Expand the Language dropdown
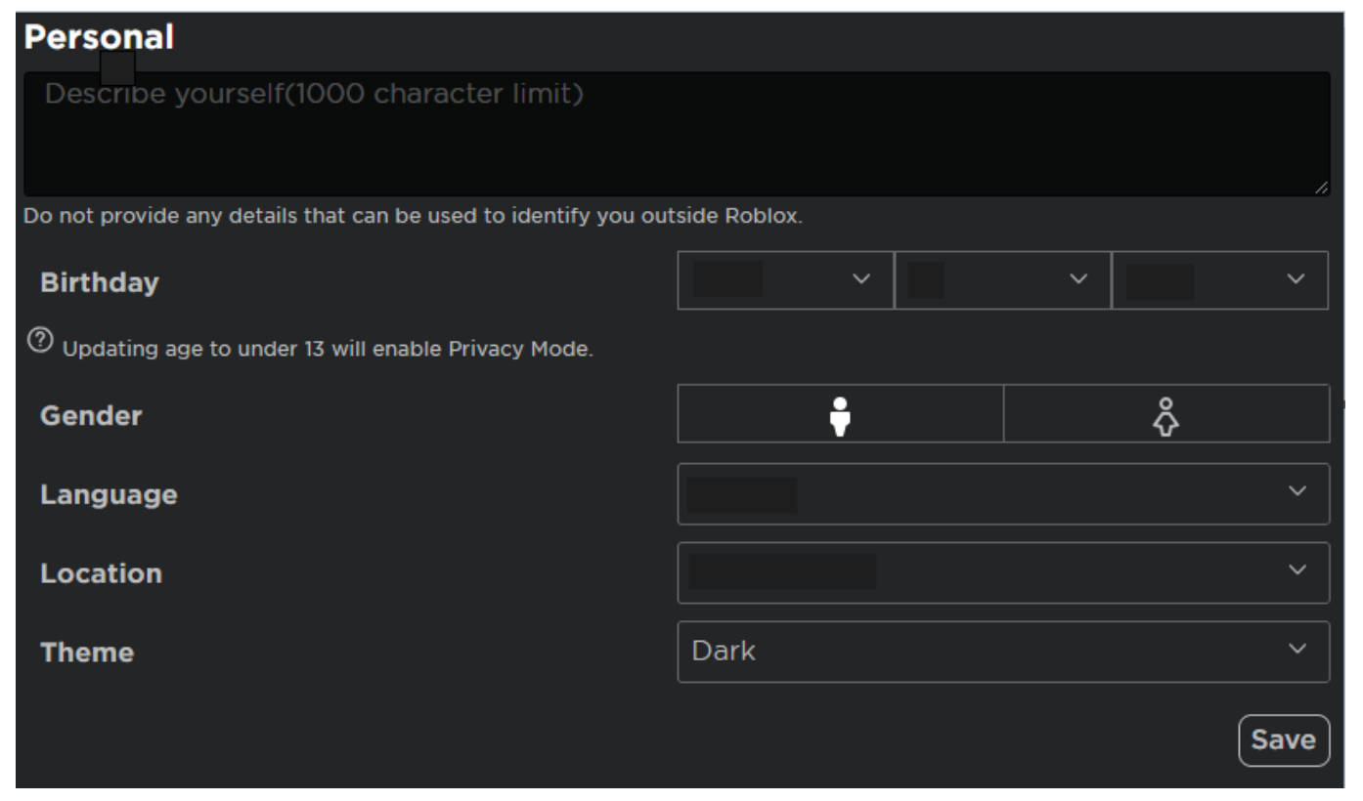This screenshot has width=1363, height=801. pos(1003,494)
